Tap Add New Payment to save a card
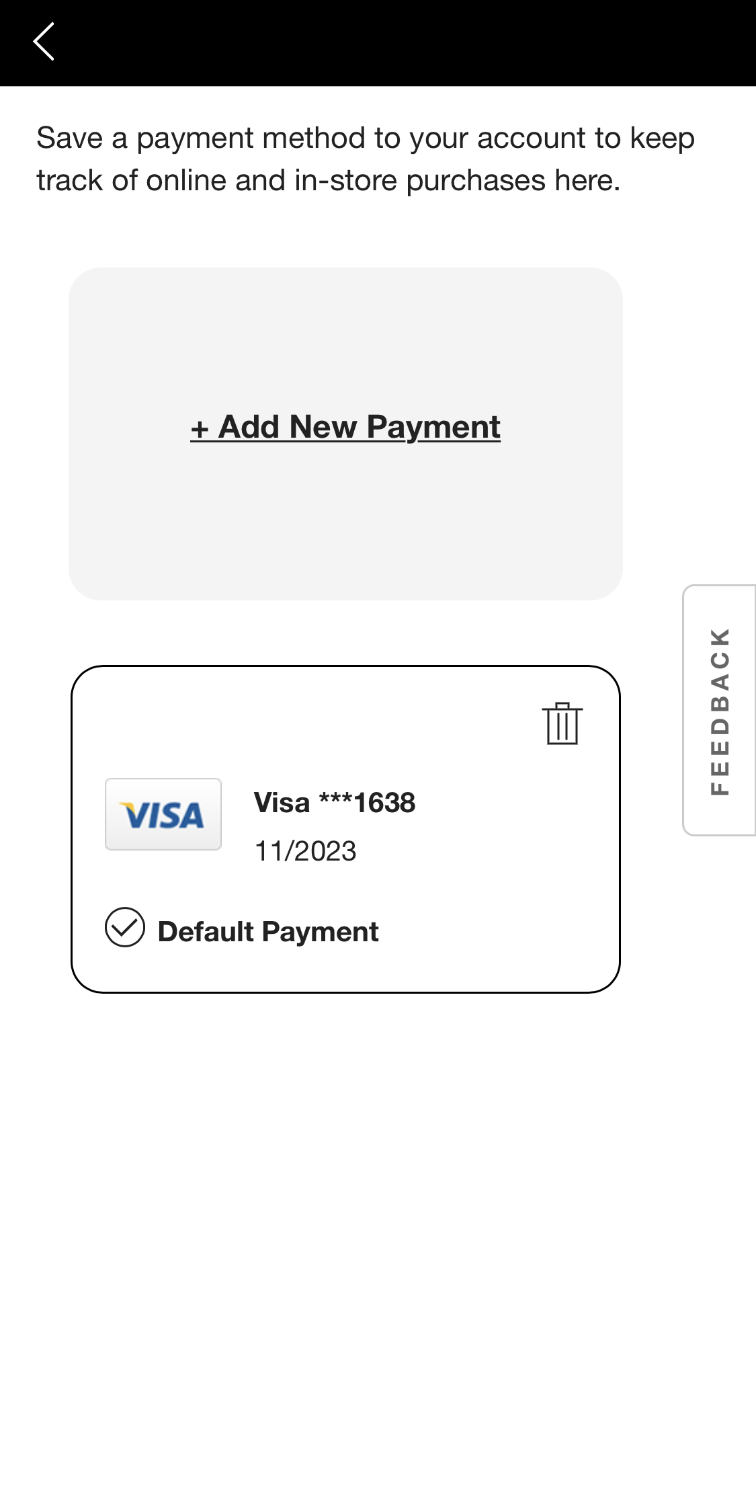This screenshot has height=1504, width=756. pyautogui.click(x=345, y=426)
